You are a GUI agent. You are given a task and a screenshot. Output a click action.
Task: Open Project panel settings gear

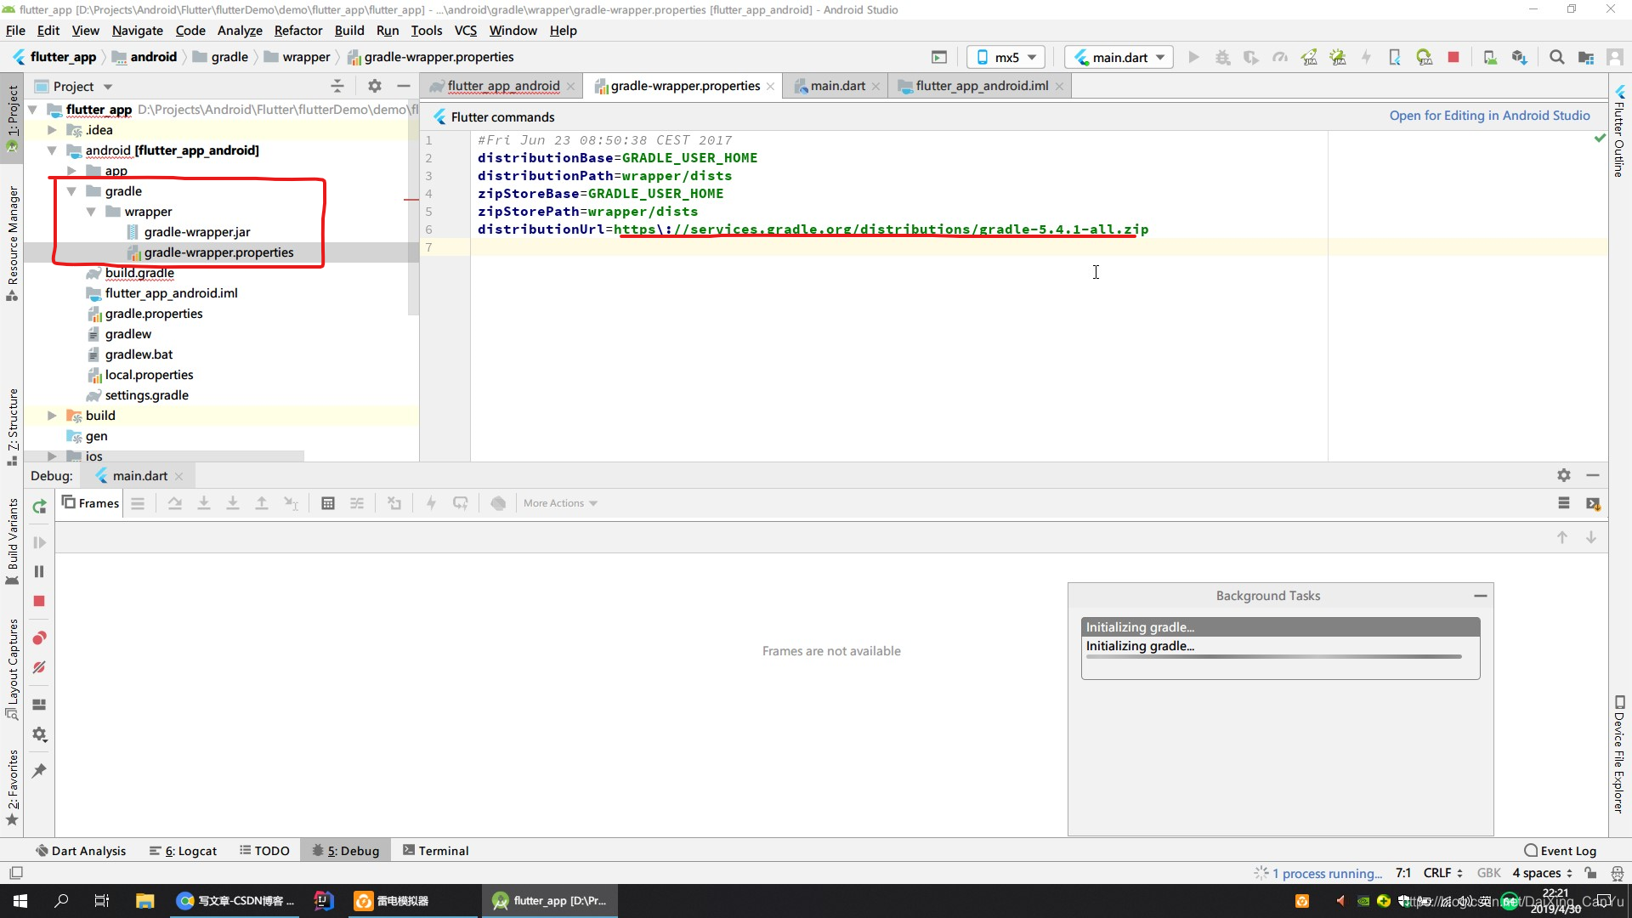coord(375,86)
